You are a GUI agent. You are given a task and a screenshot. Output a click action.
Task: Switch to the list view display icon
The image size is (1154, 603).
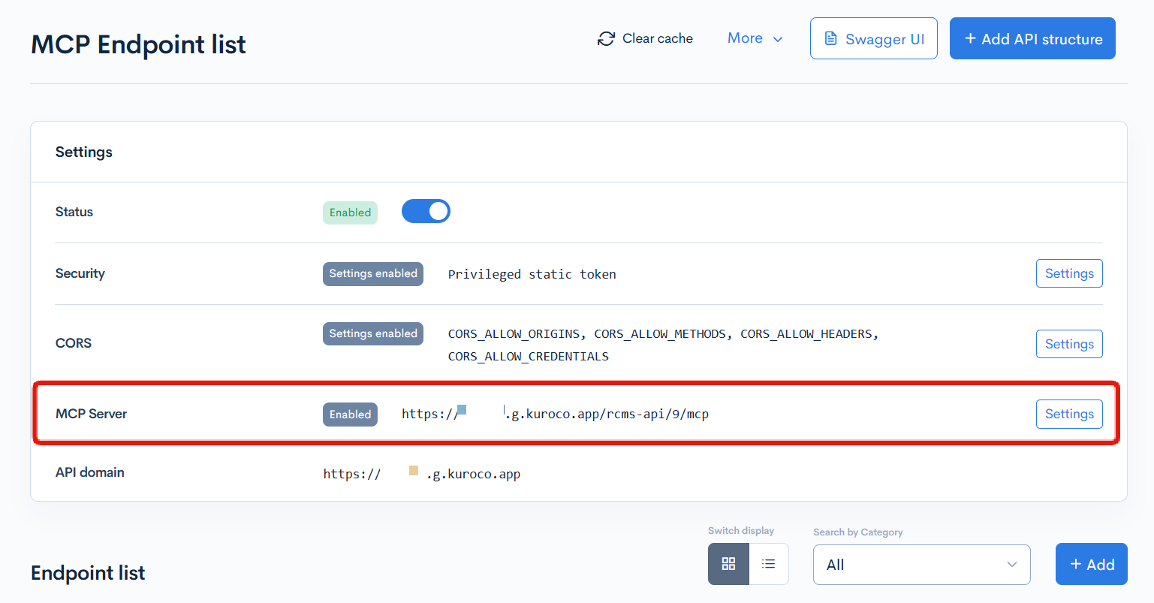click(x=769, y=564)
